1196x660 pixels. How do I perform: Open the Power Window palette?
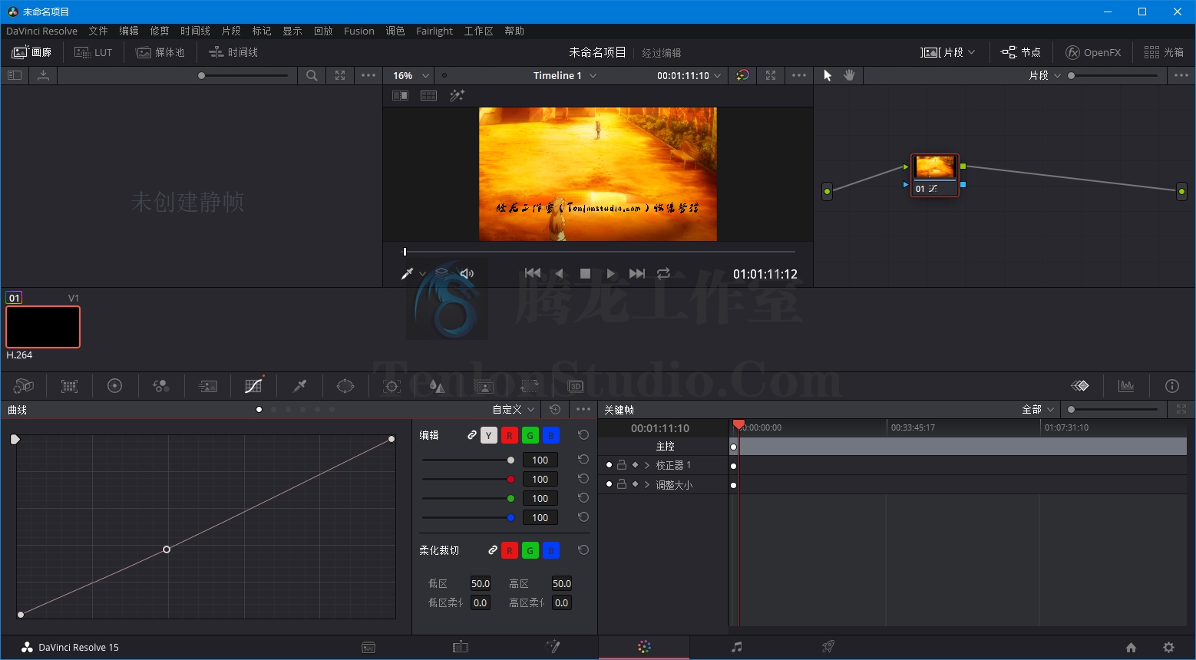tap(345, 386)
